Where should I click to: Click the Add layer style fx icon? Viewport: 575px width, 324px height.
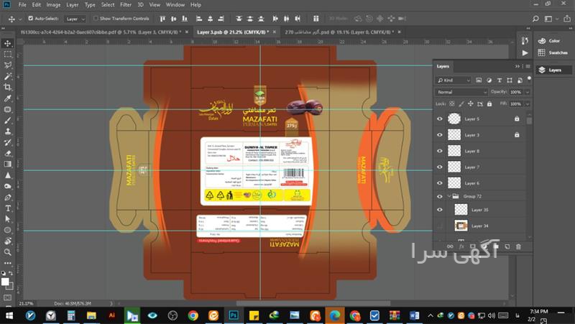461,246
